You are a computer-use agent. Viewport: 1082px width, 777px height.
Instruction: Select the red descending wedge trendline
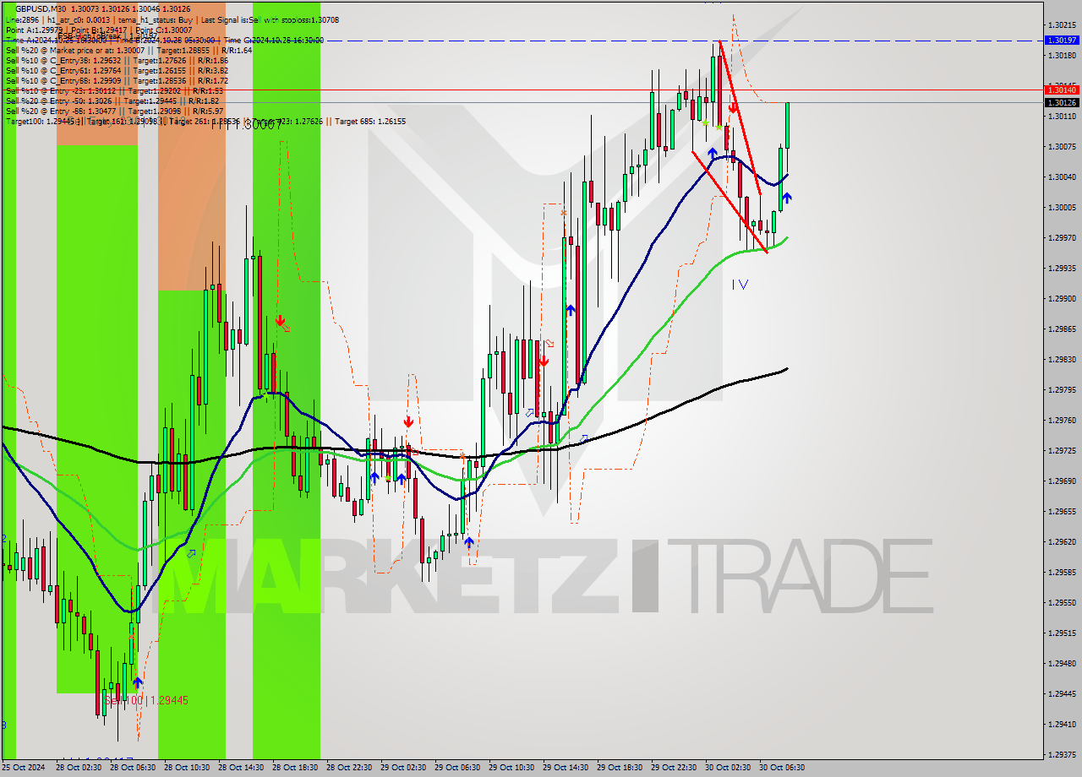[x=739, y=116]
